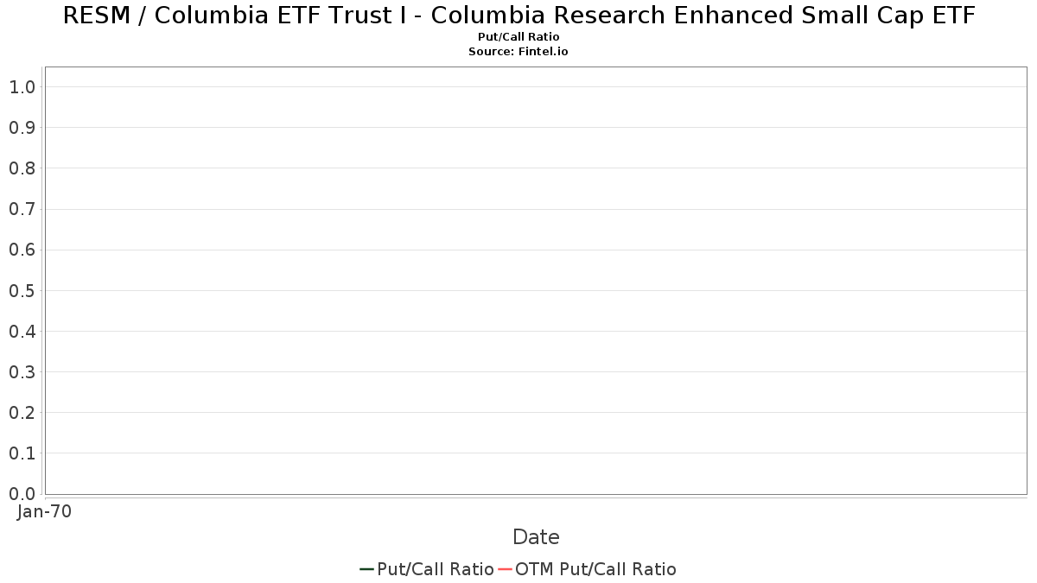Click the 0.8 y-axis label
1037x583 pixels.
[22, 168]
